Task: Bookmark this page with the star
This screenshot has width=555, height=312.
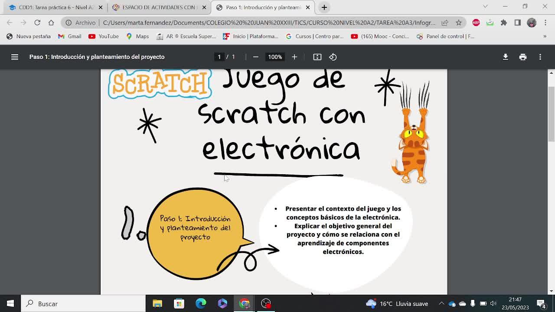Action: point(459,23)
